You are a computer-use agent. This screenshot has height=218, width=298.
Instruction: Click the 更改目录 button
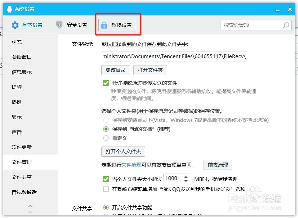[x=115, y=70]
